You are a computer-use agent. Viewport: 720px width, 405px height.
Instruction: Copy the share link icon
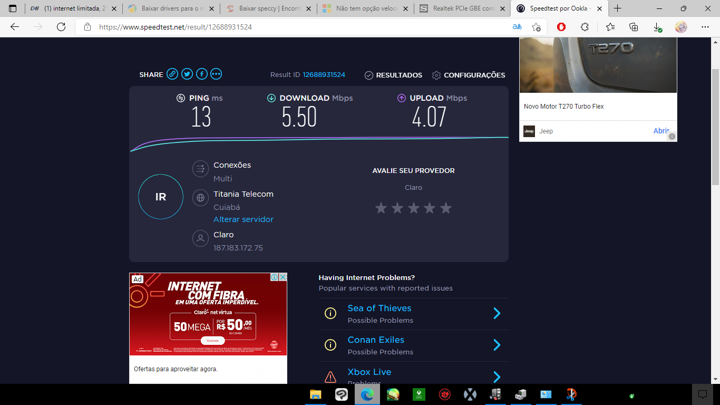(172, 74)
